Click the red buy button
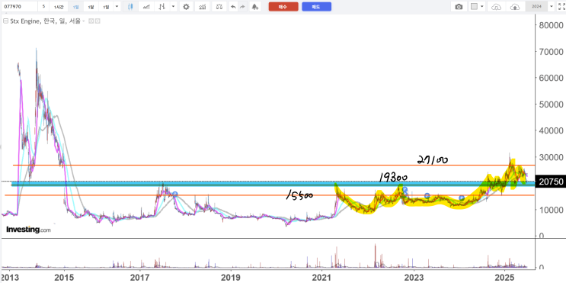The image size is (566, 283). click(x=283, y=7)
